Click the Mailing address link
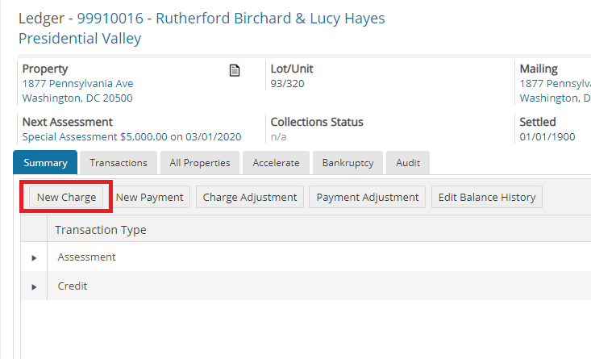Viewport: 591px width, 359px height. coord(555,84)
